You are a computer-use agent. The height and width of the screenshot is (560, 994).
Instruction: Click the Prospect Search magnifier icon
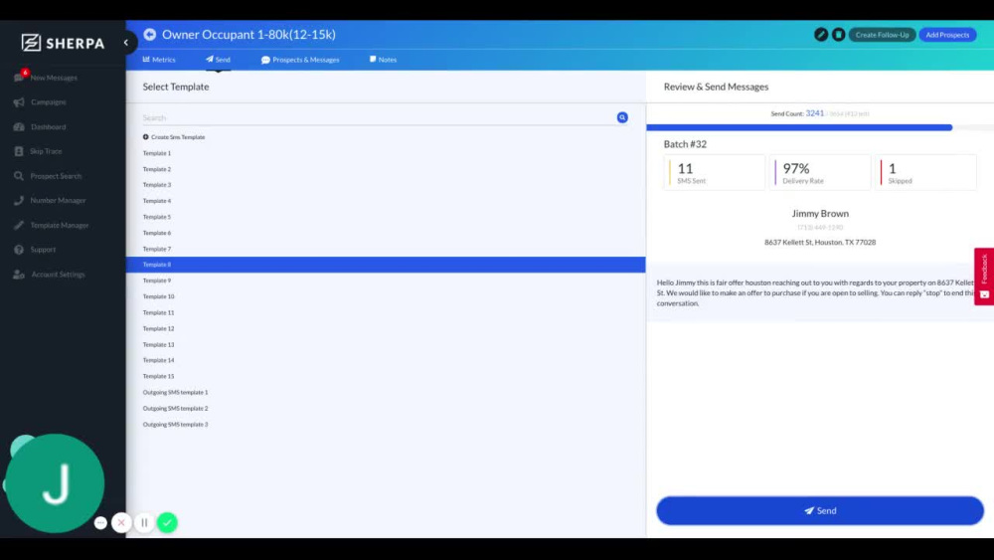tap(19, 176)
